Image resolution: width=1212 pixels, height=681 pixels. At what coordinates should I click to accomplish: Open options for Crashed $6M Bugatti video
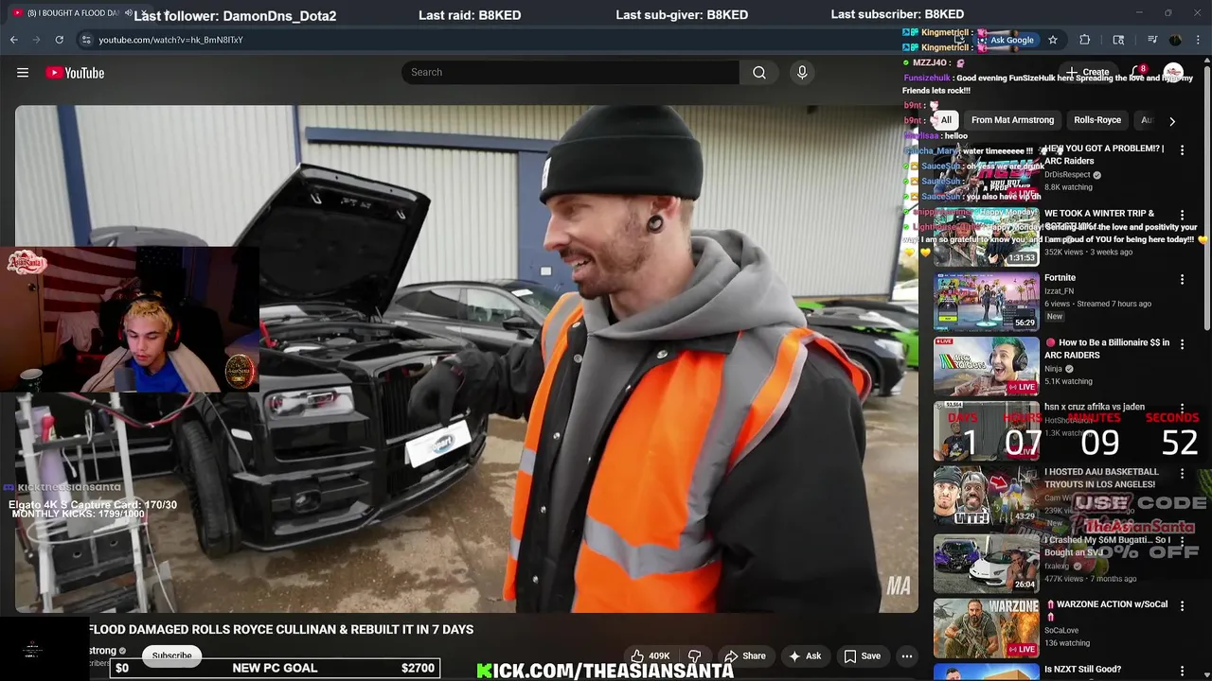click(1182, 541)
